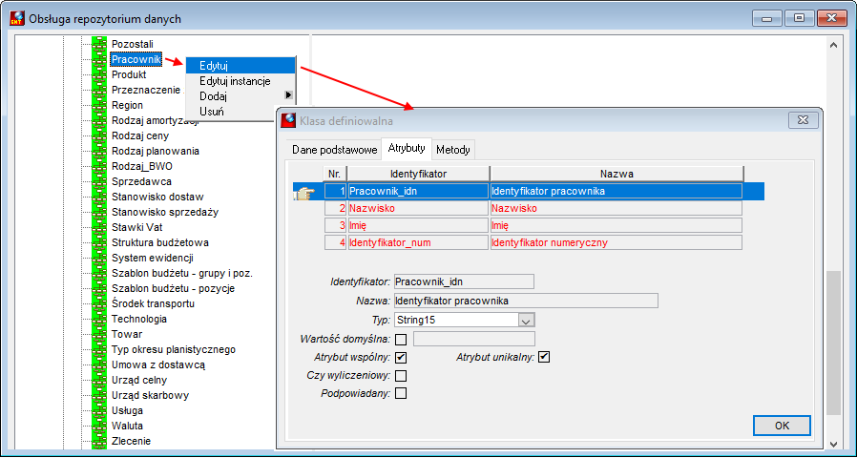The height and width of the screenshot is (458, 857).
Task: Select the Nazwisko attribute row
Action: pyautogui.click(x=533, y=208)
